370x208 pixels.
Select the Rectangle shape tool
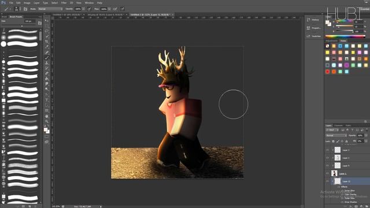(x=47, y=110)
